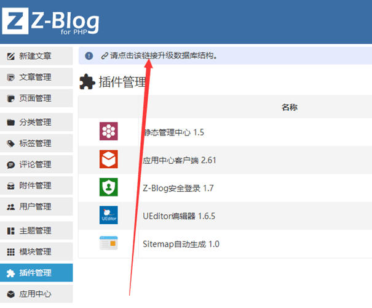
Task: Click the 应用中心客户端 plugin icon
Action: coord(109,159)
